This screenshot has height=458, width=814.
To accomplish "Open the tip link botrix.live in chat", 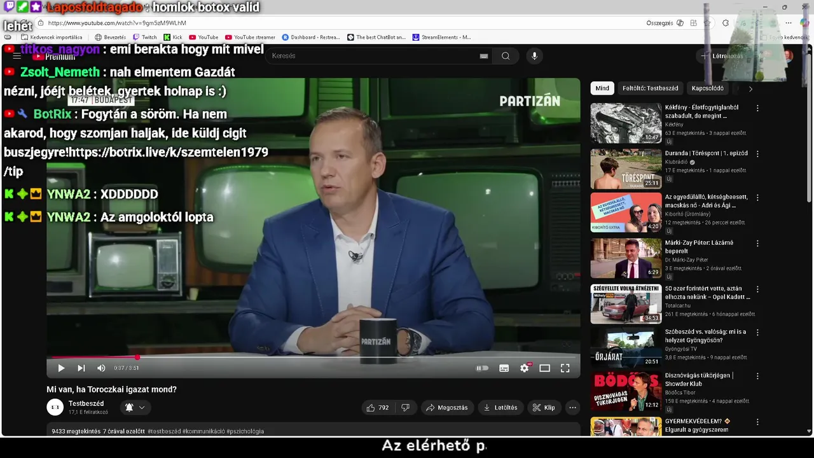I will click(x=169, y=153).
